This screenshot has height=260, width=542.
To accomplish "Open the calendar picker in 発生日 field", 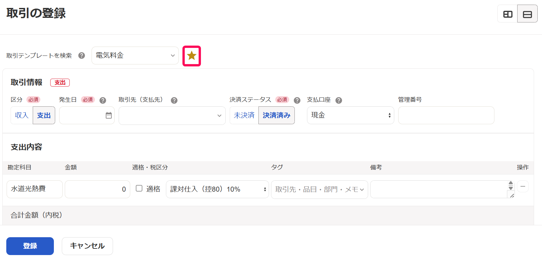I will point(109,115).
